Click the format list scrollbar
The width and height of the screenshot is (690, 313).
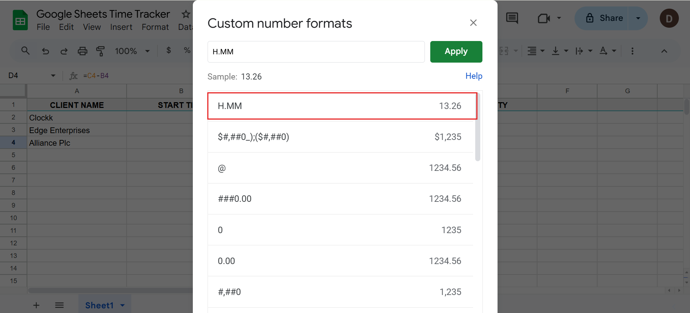(x=478, y=127)
